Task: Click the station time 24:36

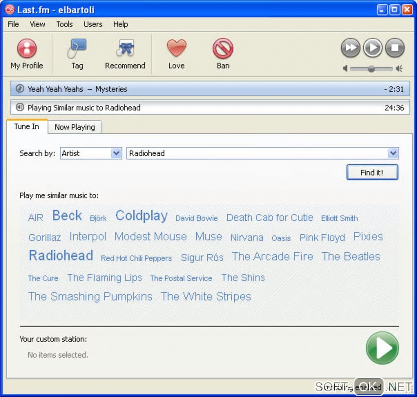Action: 394,108
